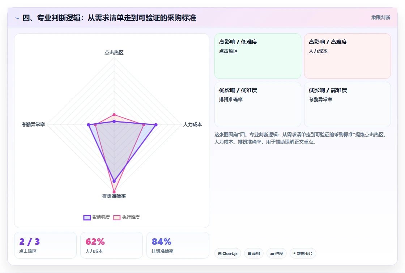405x273 pixels.
Task: Click the icon on the 进度 chip
Action: tap(272, 253)
